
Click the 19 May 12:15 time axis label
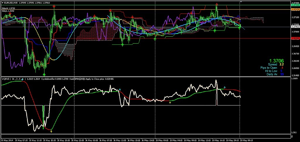(x=204, y=140)
